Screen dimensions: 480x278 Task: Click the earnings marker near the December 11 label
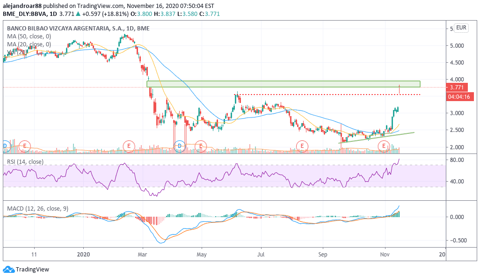pos(25,146)
